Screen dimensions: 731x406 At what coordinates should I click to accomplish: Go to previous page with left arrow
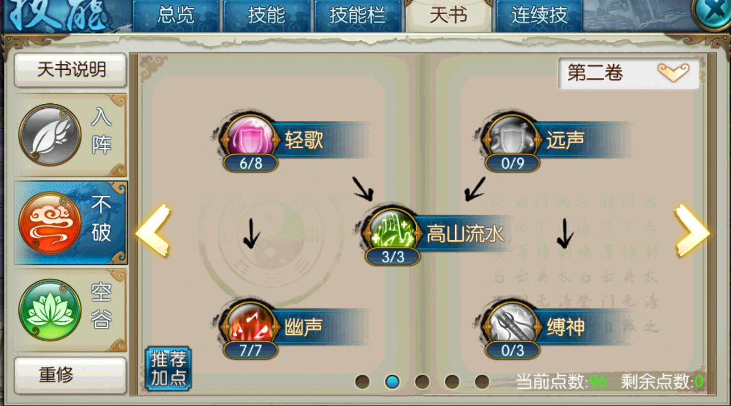point(154,230)
